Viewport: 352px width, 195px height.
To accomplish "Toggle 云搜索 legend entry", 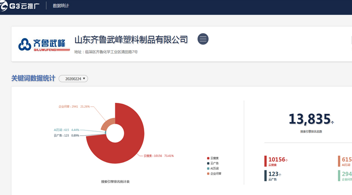I will coord(213,158).
